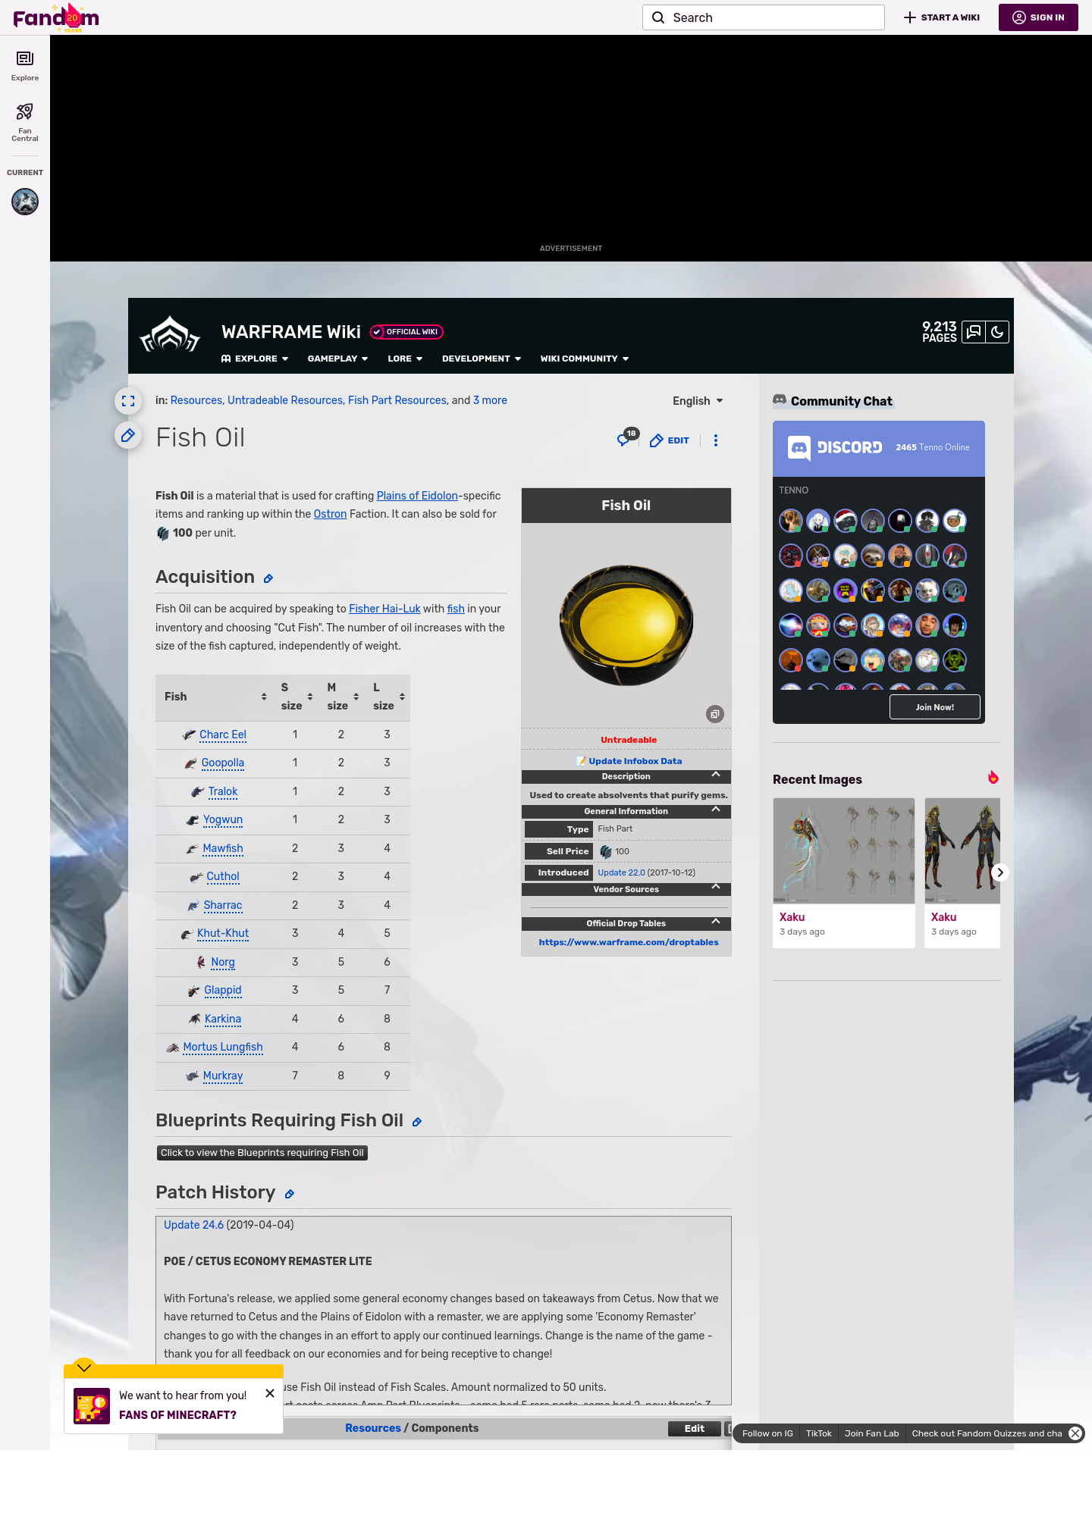Click the comments bubble icon showing 18
Image resolution: width=1092 pixels, height=1516 pixels.
626,439
